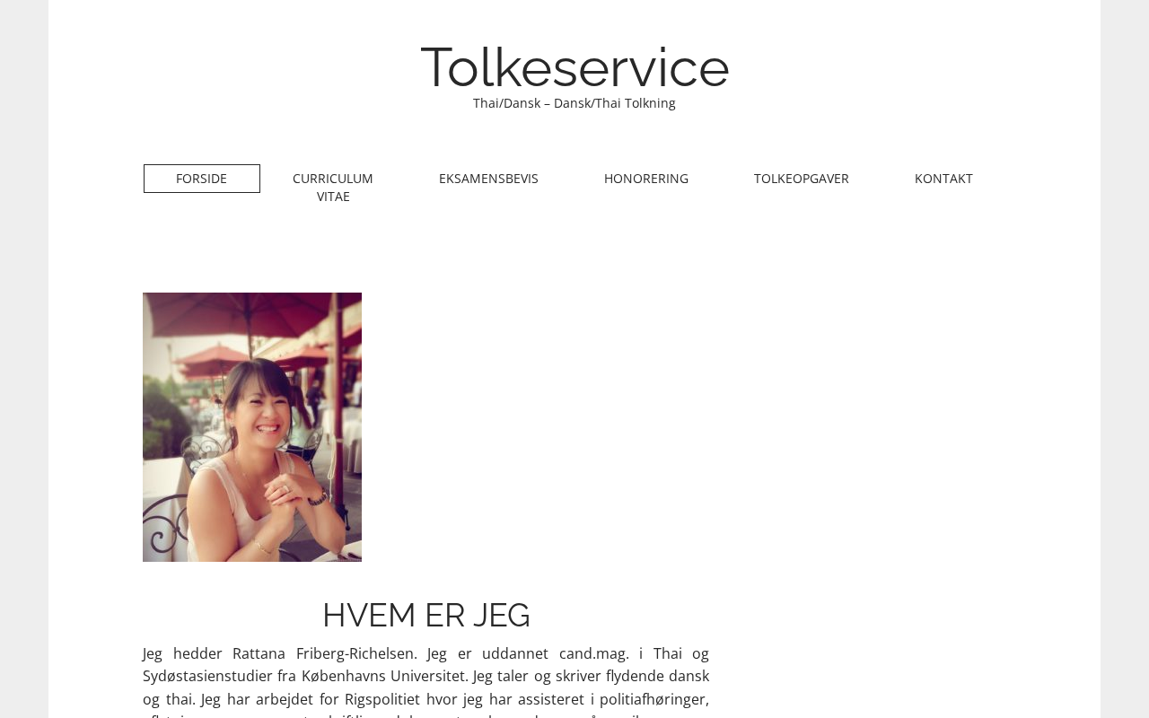Open the KONTAKT page

943,179
